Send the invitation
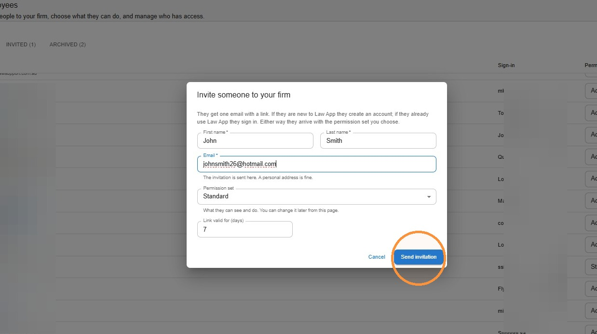 (x=419, y=257)
